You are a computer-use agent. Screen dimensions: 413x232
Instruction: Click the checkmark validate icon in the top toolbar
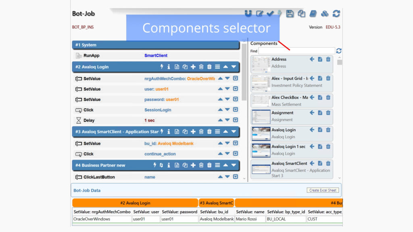click(270, 13)
